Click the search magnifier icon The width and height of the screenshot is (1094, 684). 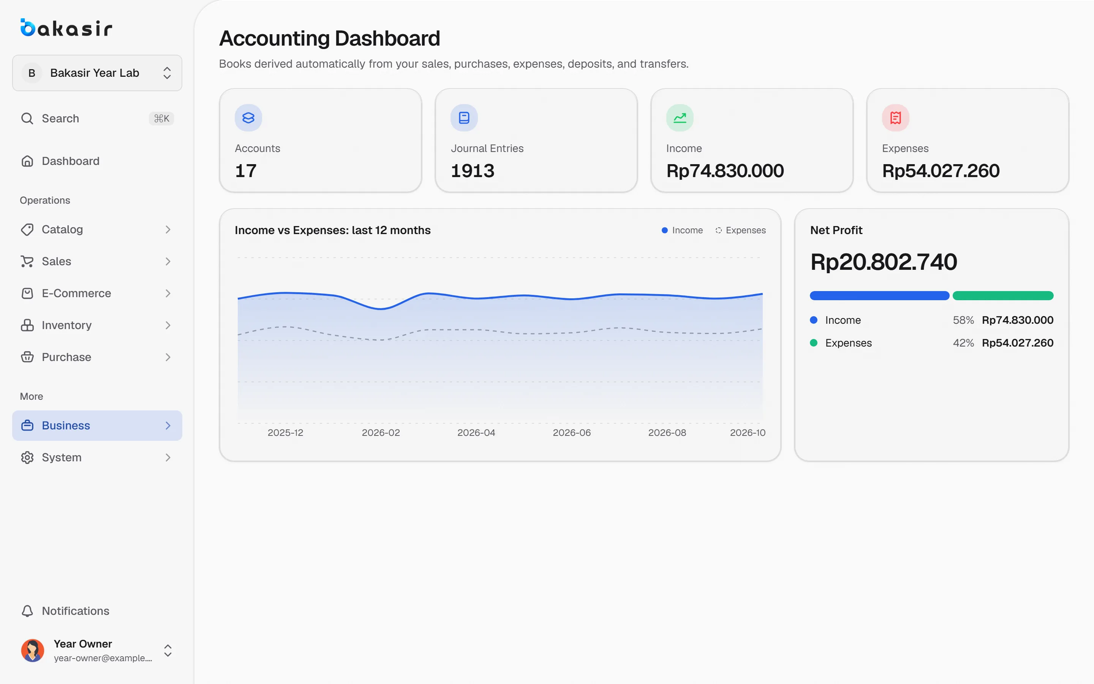27,119
